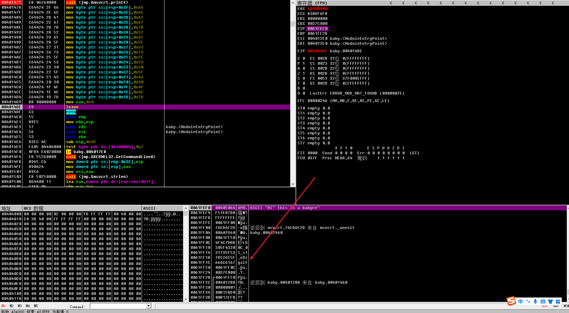Select the EAX register value 00000000
Viewport: 569px width, 313px height.
point(318,9)
